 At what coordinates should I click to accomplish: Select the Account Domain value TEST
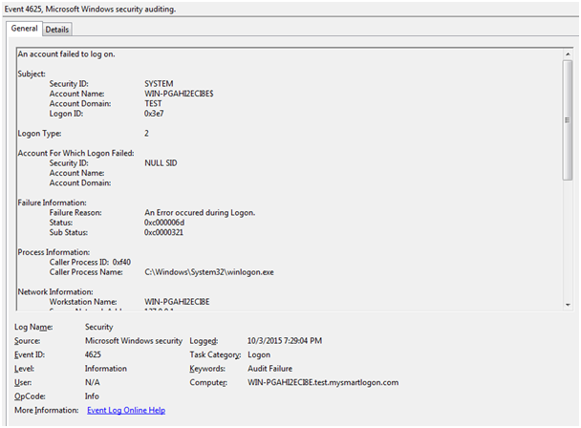tap(153, 103)
